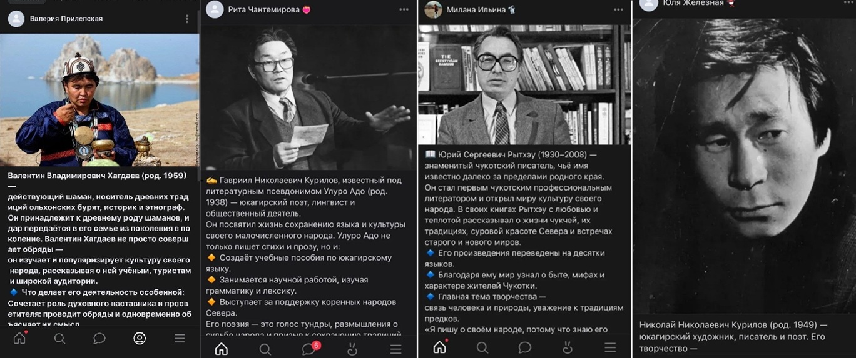Open author name Валерия Прилепская
856x358 pixels.
point(66,19)
